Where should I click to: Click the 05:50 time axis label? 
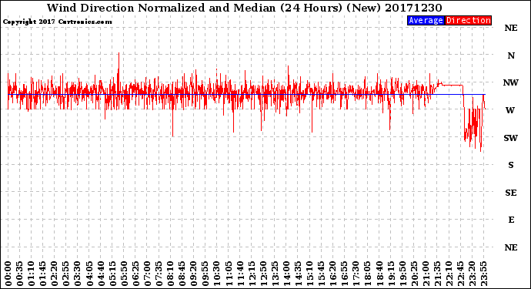(x=124, y=274)
